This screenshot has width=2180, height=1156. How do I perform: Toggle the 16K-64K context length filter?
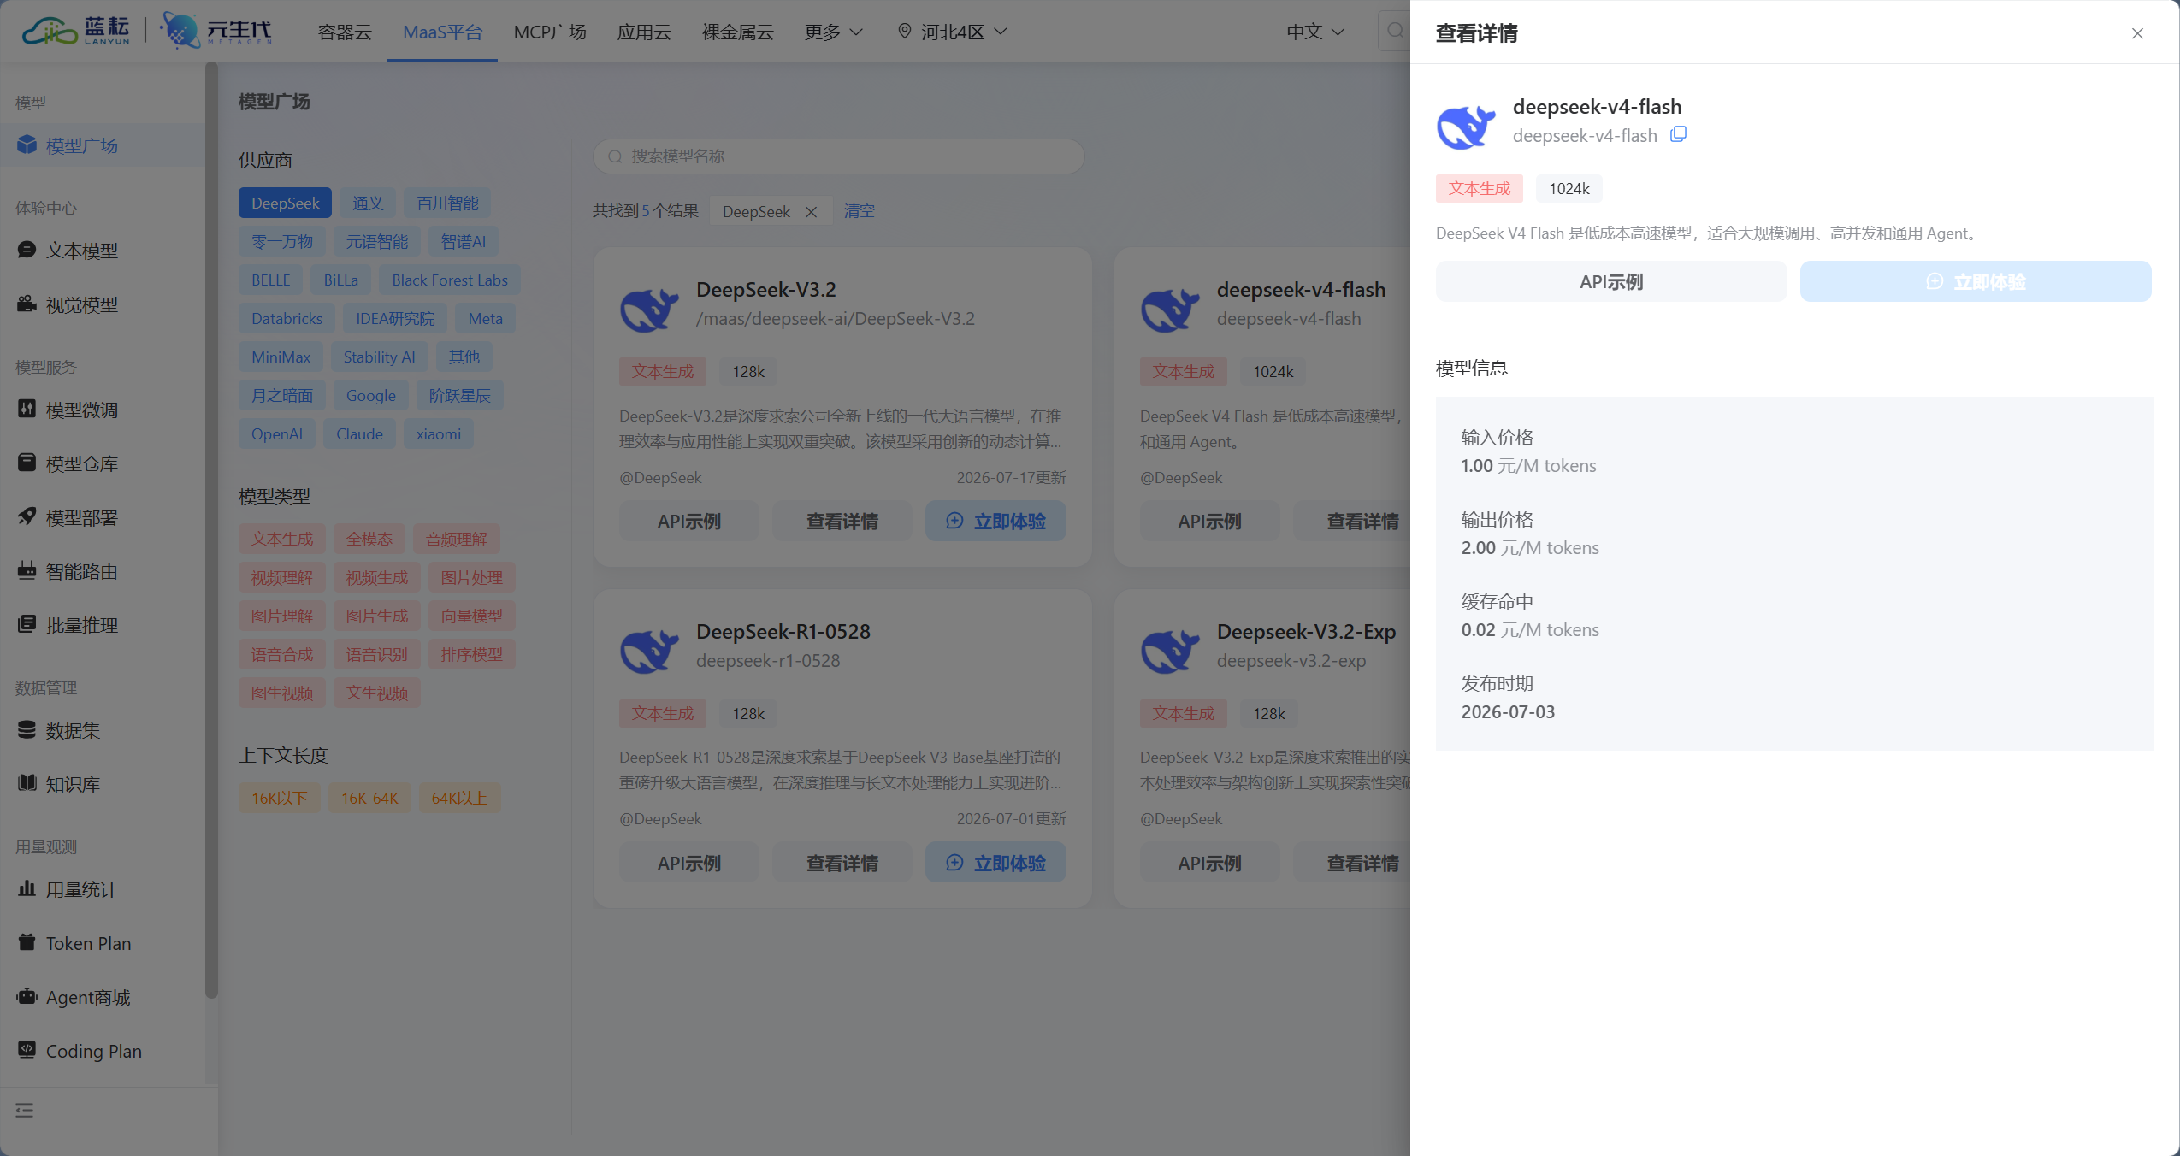(x=369, y=798)
